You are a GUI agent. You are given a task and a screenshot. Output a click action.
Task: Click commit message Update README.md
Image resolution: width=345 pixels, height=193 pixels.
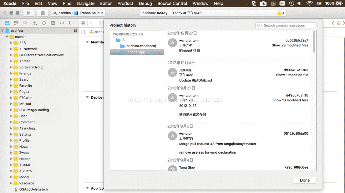pos(195,80)
